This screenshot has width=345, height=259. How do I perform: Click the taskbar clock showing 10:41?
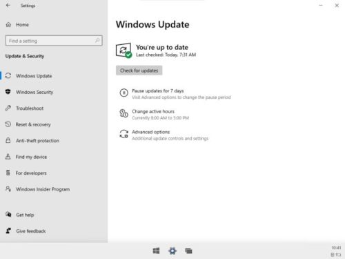pos(336,248)
